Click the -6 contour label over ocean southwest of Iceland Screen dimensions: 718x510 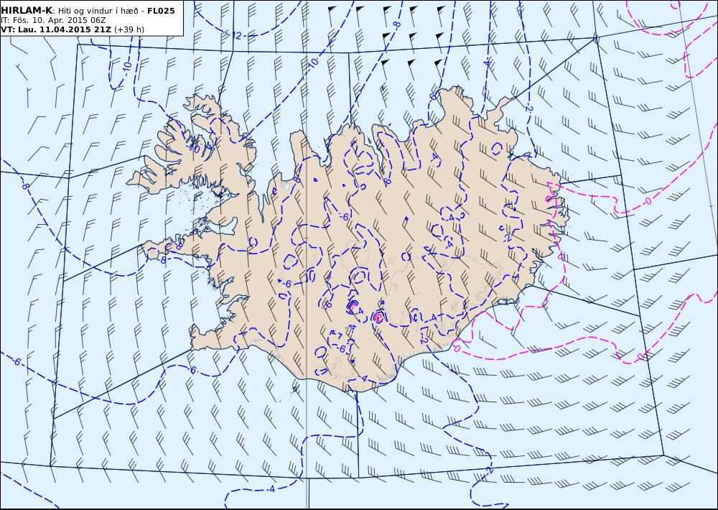pos(192,370)
